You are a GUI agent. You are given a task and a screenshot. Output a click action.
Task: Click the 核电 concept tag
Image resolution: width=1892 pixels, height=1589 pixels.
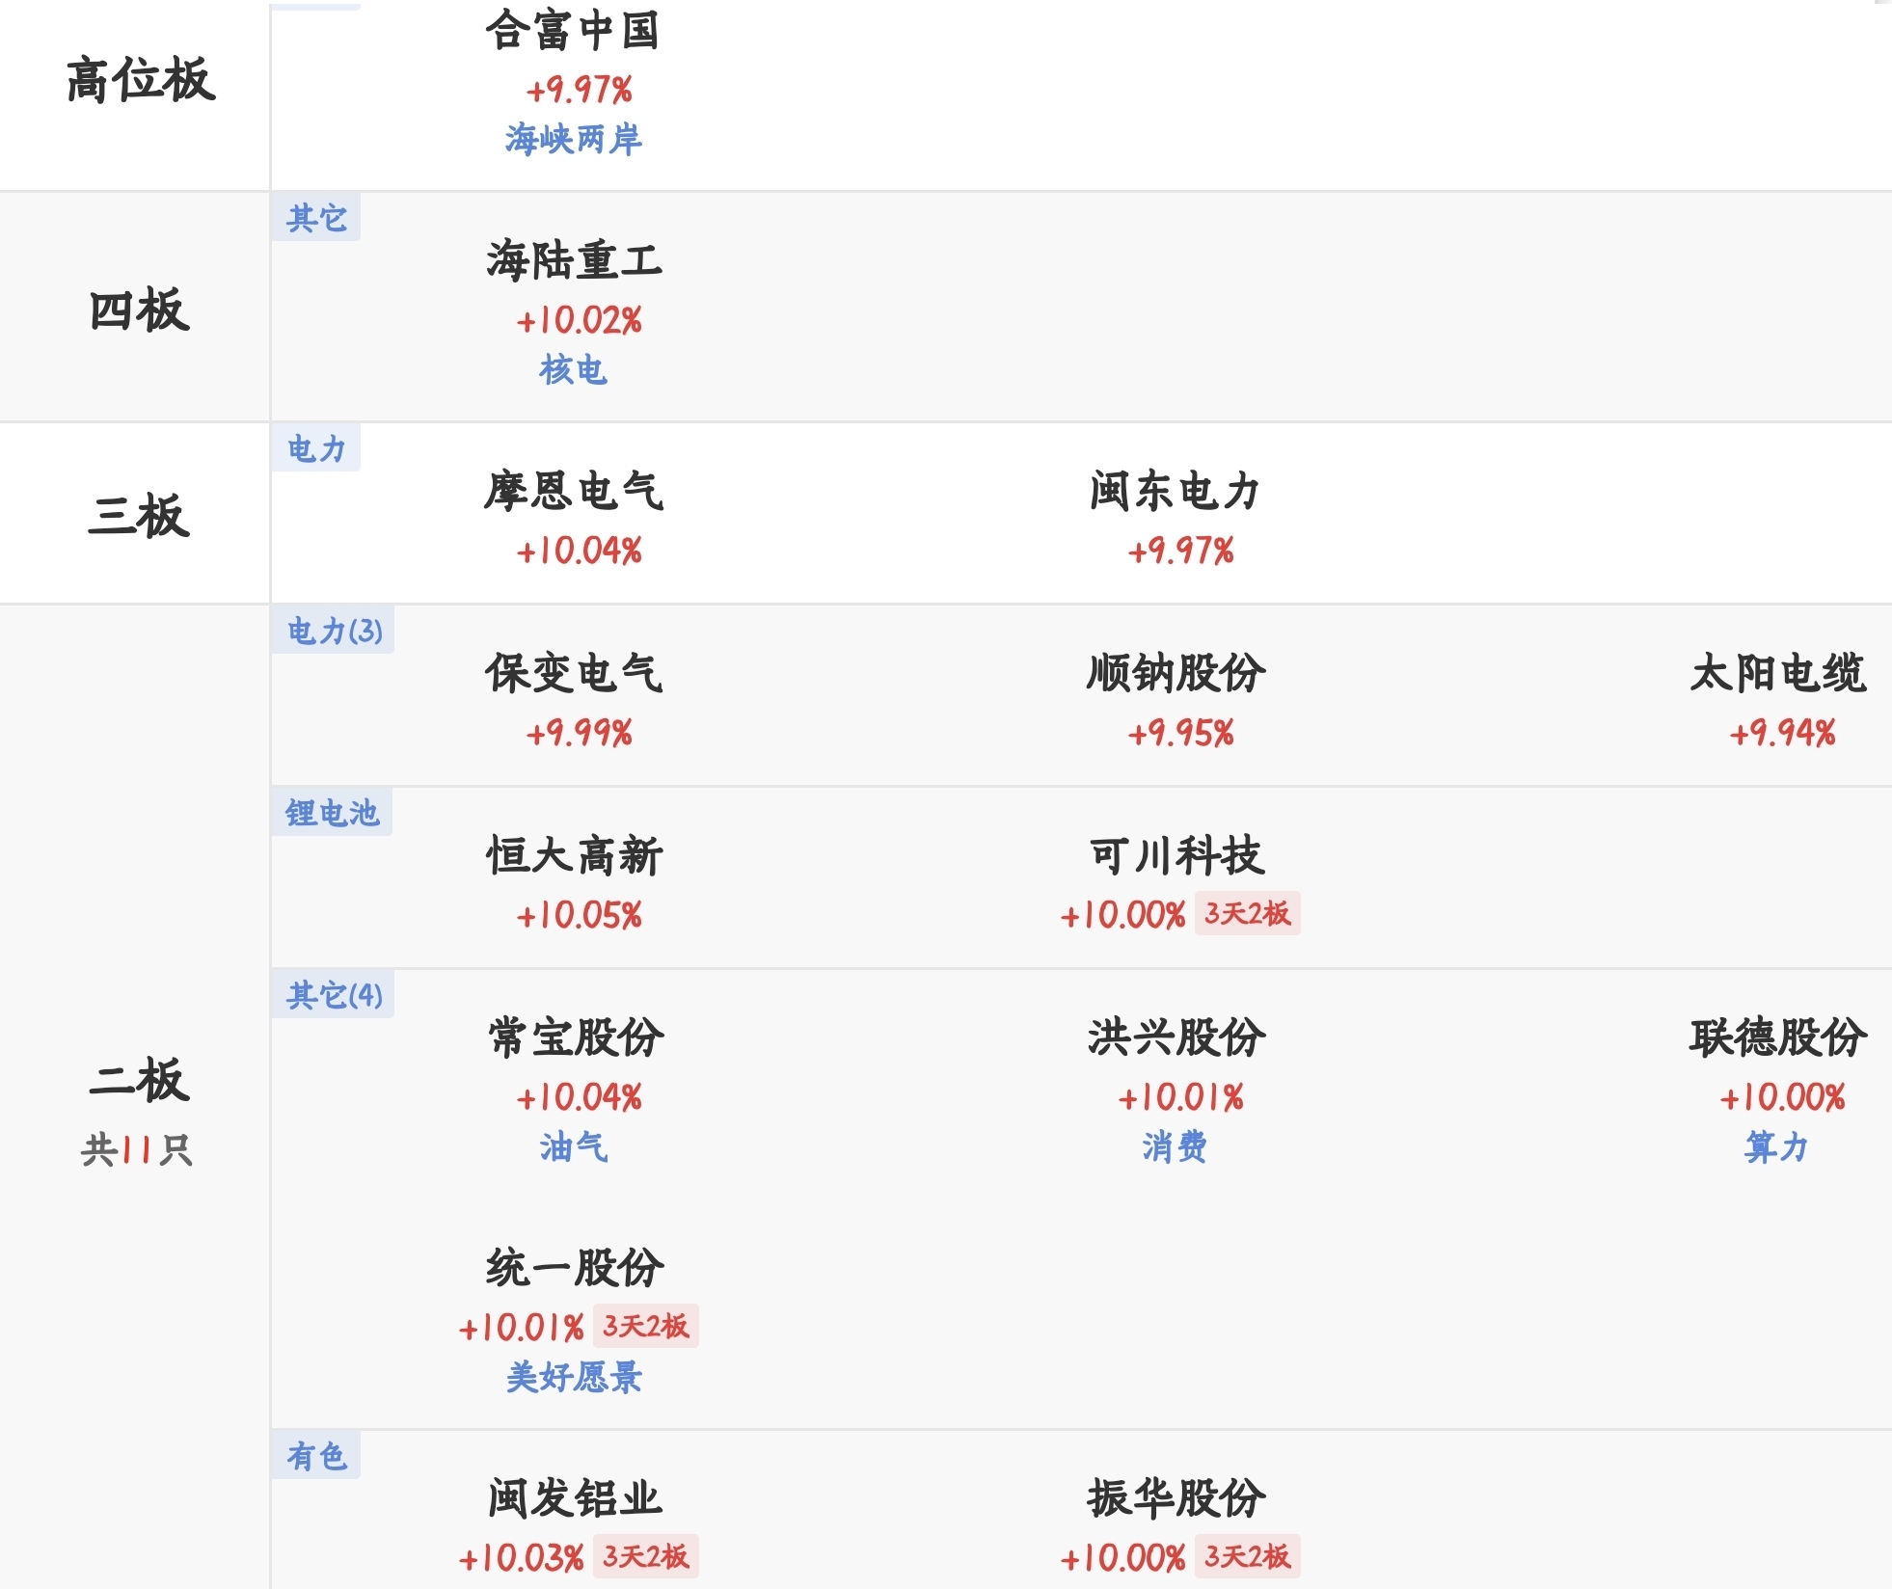[x=573, y=370]
